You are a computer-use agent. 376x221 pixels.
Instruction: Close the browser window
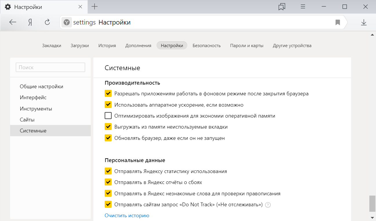pyautogui.click(x=365, y=7)
